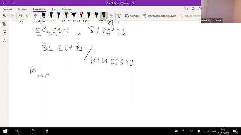241x135 pixels.
Task: Pick the eraser tool
Action: click(44, 15)
